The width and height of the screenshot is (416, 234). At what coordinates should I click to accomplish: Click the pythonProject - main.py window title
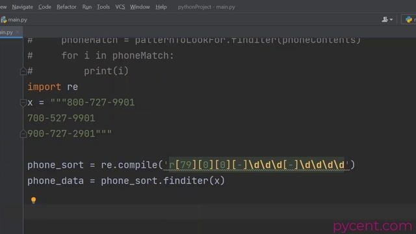pyautogui.click(x=207, y=7)
